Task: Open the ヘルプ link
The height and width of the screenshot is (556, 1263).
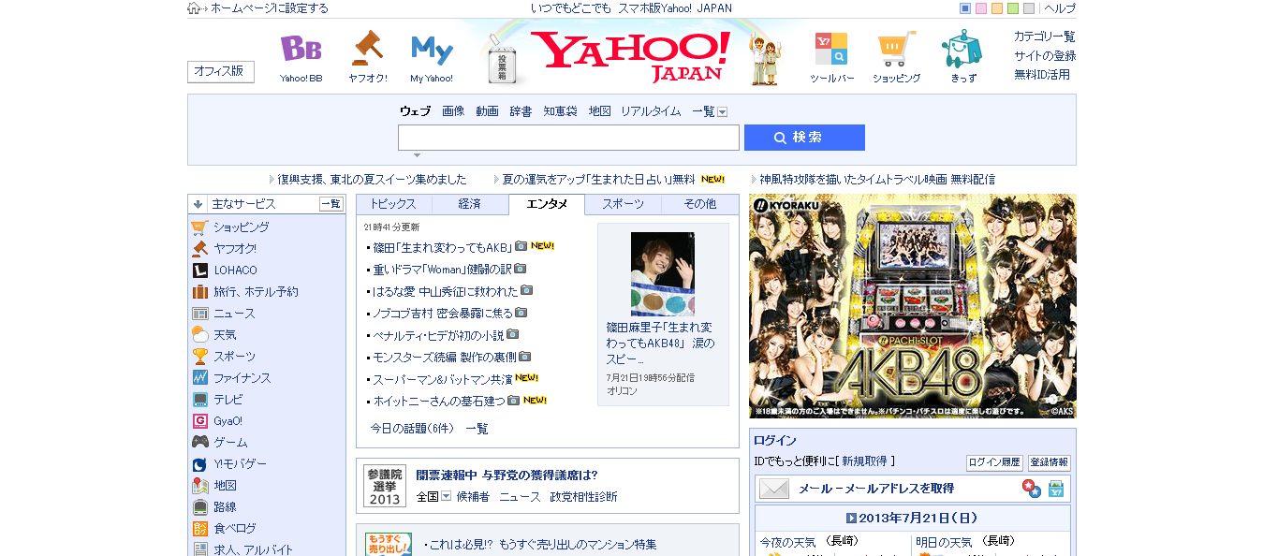Action: (1060, 8)
